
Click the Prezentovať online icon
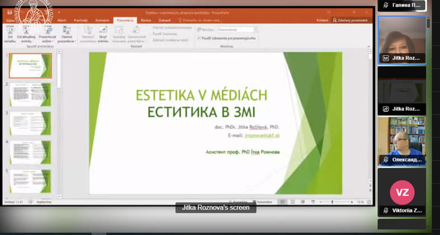click(46, 30)
